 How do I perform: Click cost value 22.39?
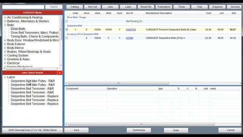pos(208,38)
